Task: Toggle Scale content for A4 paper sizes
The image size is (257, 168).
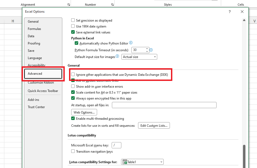Action: 73,92
